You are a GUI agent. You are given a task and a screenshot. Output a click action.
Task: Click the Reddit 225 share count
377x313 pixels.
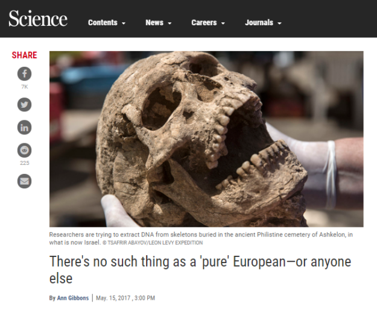(24, 163)
